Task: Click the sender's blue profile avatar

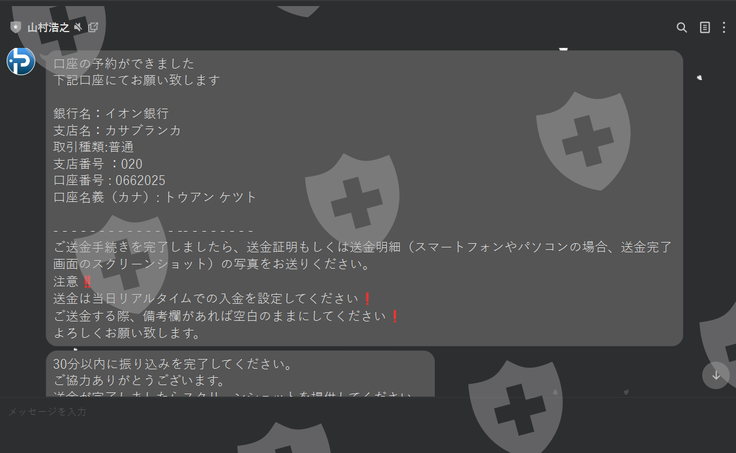Action: tap(21, 61)
